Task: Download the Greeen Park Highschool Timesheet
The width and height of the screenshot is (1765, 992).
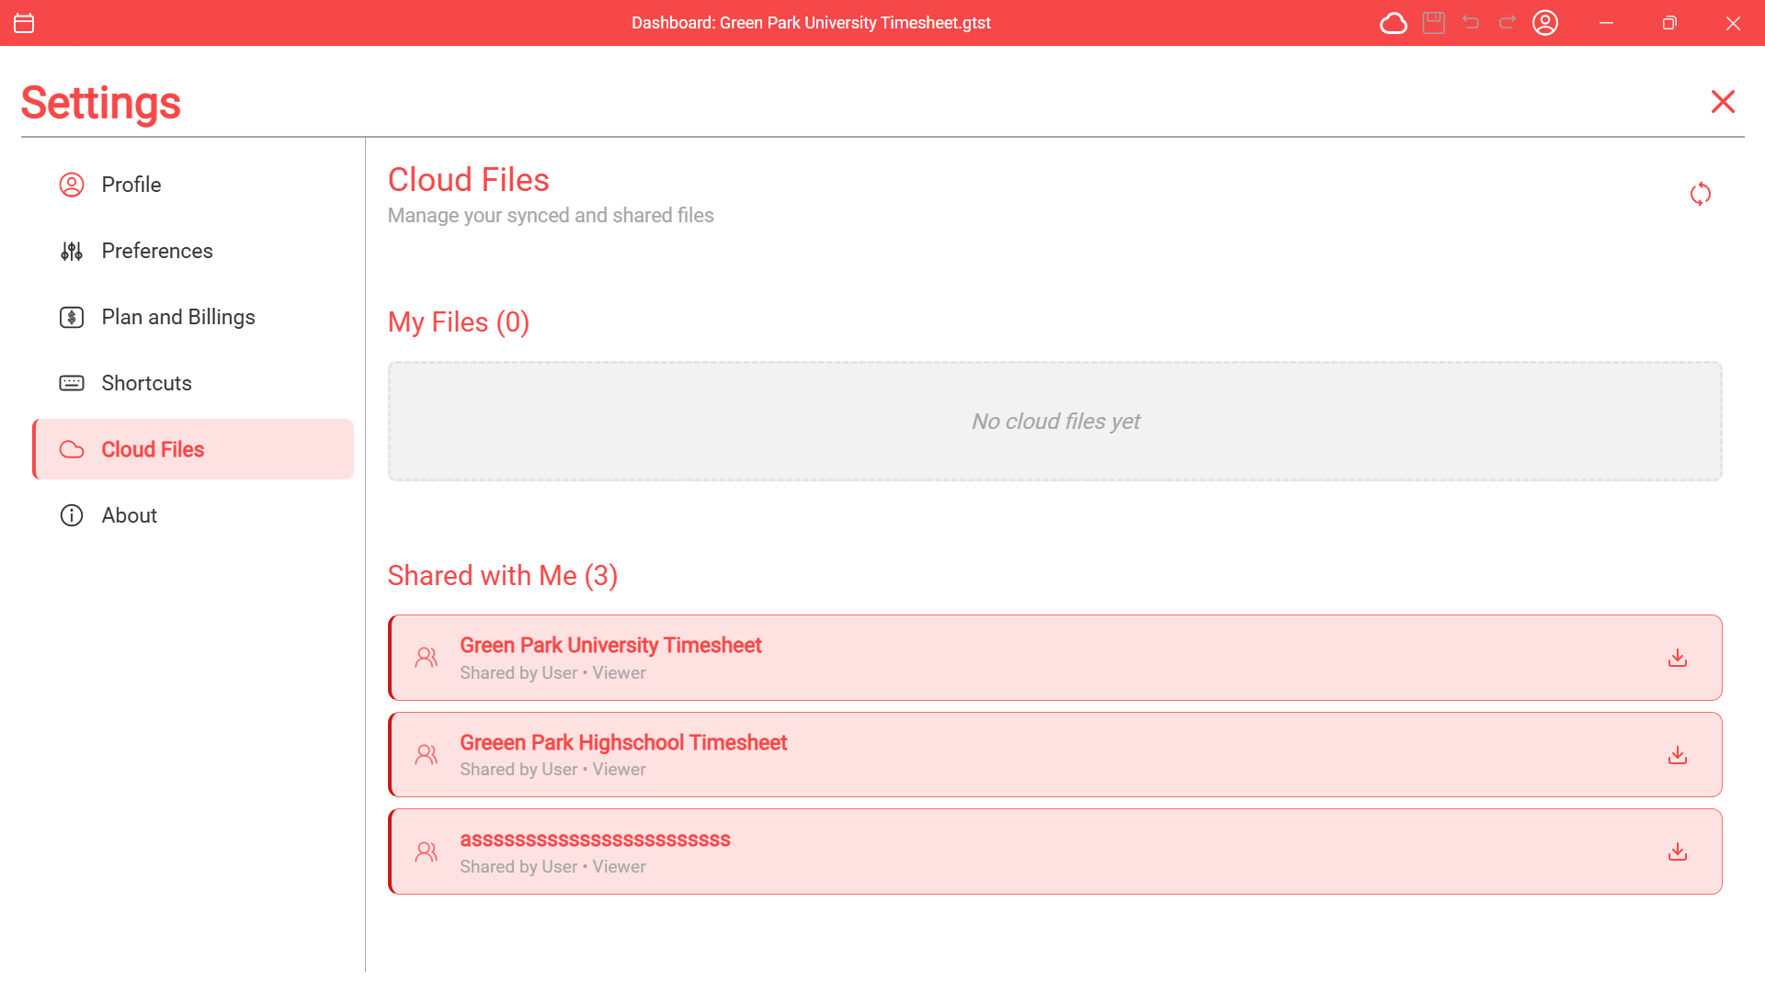Action: pyautogui.click(x=1678, y=754)
